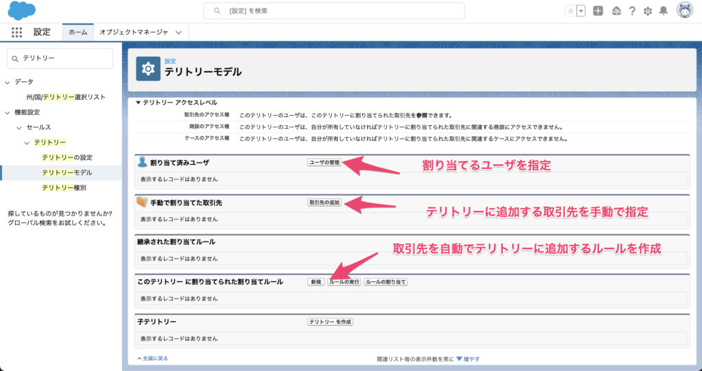Click the 継承された割り当てルール heading
The image size is (702, 371).
click(176, 242)
